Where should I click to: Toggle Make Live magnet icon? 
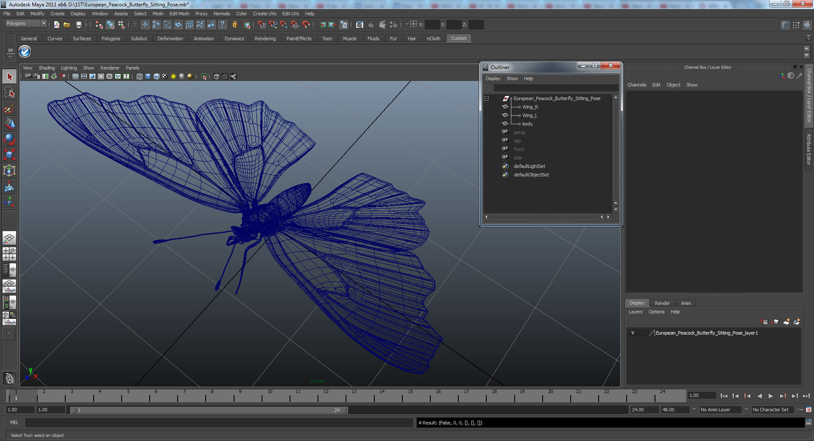coord(306,25)
